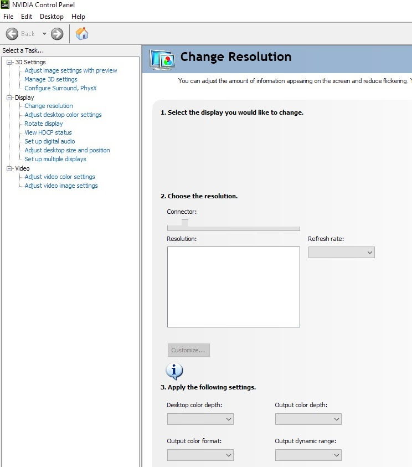Image resolution: width=412 pixels, height=467 pixels.
Task: Open Manage 3D settings
Action: [51, 80]
